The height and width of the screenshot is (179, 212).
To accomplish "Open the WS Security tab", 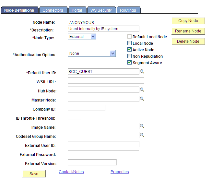I will (101, 10).
